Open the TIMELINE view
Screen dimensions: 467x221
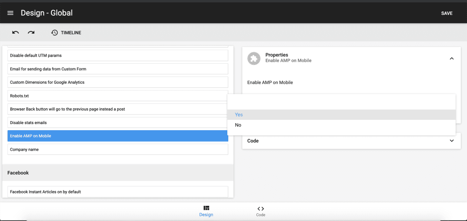pos(71,33)
